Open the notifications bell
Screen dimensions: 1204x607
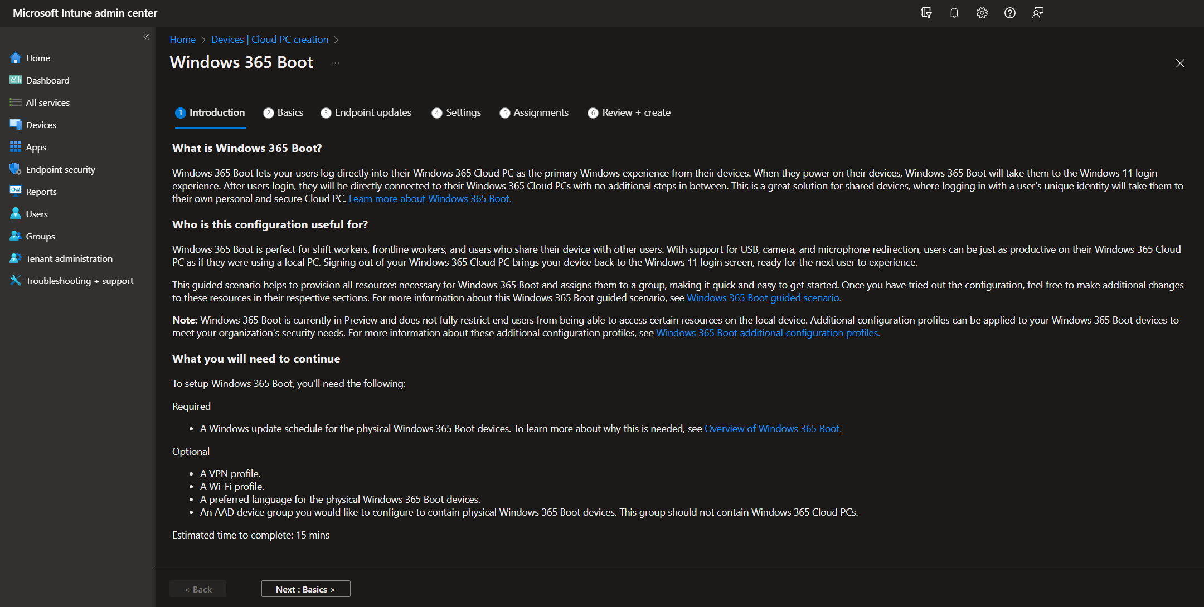[x=954, y=13]
